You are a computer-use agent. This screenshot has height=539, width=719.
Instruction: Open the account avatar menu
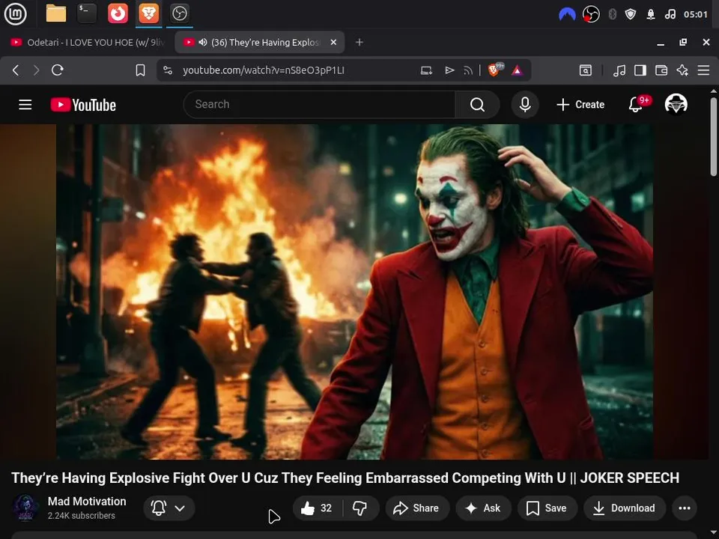pos(676,104)
